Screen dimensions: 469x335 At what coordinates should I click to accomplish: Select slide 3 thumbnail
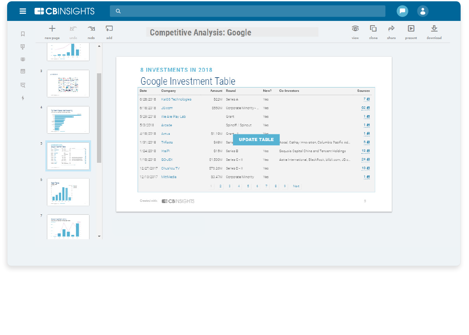pyautogui.click(x=68, y=84)
